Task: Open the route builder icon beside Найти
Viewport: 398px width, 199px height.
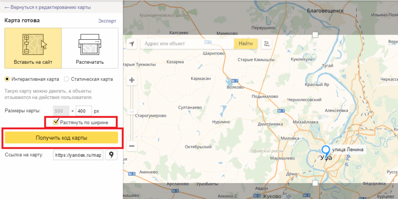Action: [x=267, y=44]
